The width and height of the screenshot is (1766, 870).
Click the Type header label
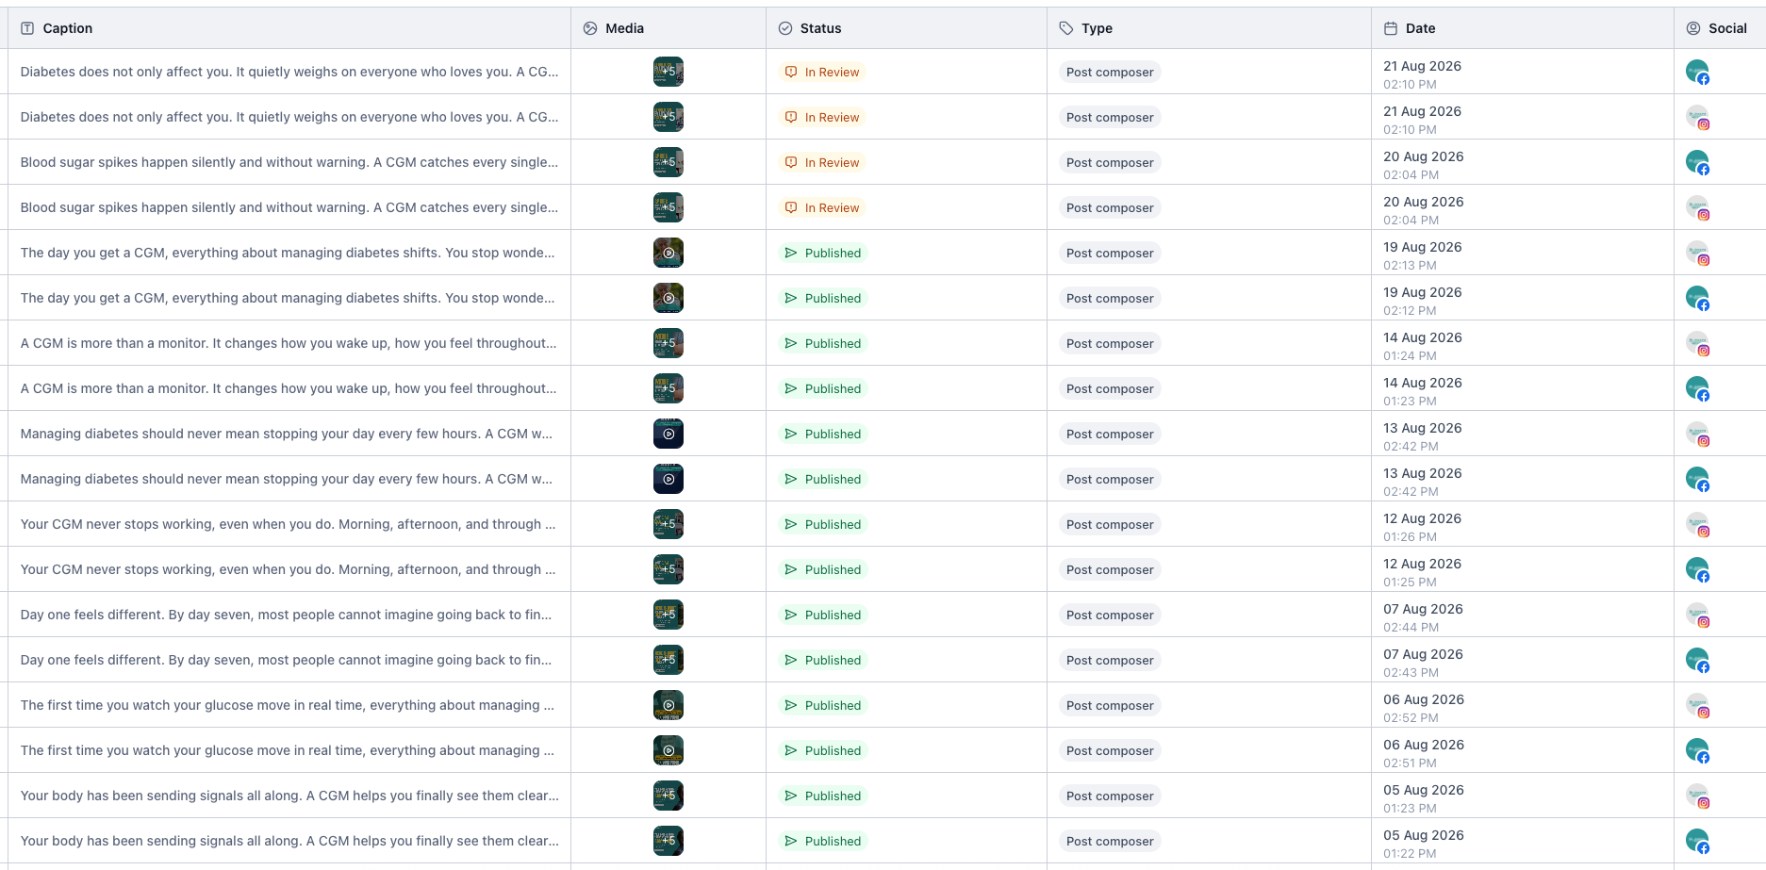1097,28
